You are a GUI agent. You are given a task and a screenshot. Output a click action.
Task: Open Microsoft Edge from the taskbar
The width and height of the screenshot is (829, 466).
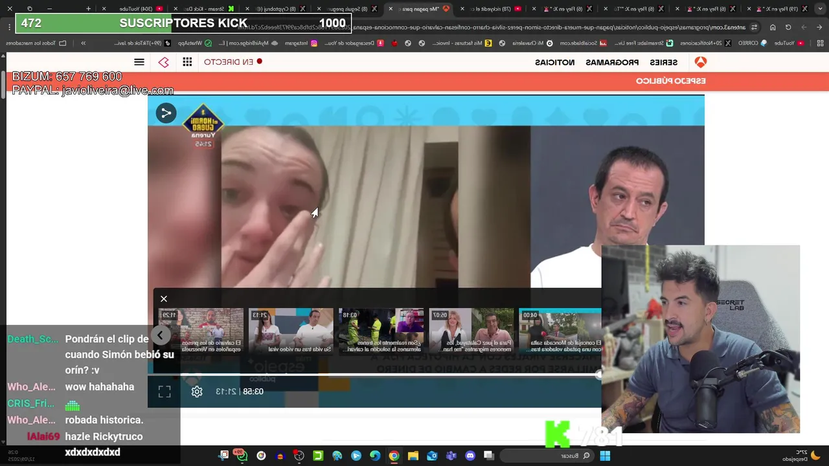(375, 456)
